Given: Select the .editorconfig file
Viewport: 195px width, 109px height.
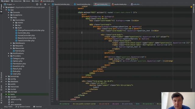Looking at the screenshot, I should point(15,99).
